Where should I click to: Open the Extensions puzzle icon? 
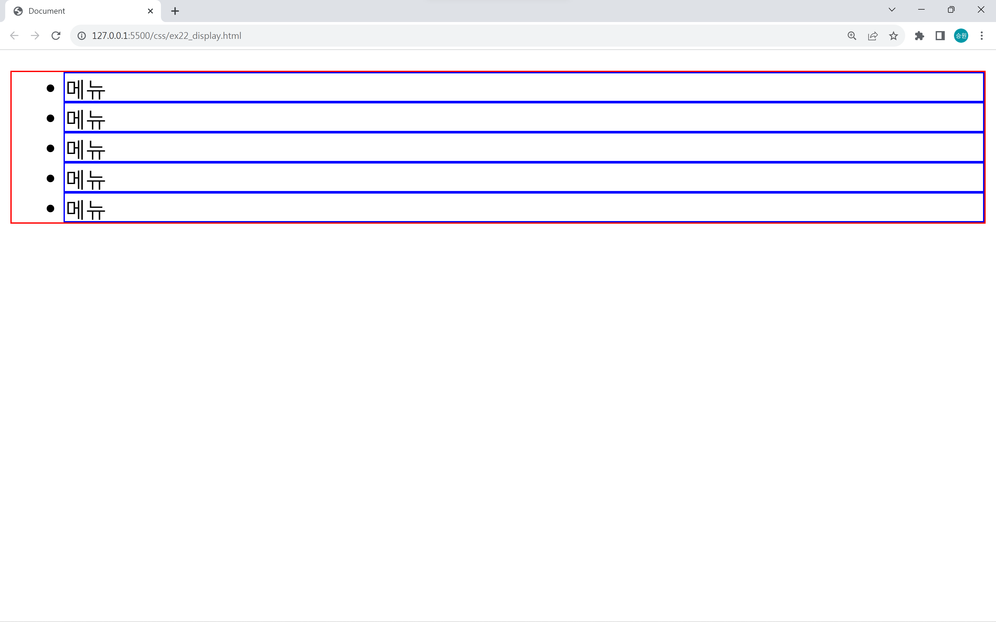coord(919,36)
